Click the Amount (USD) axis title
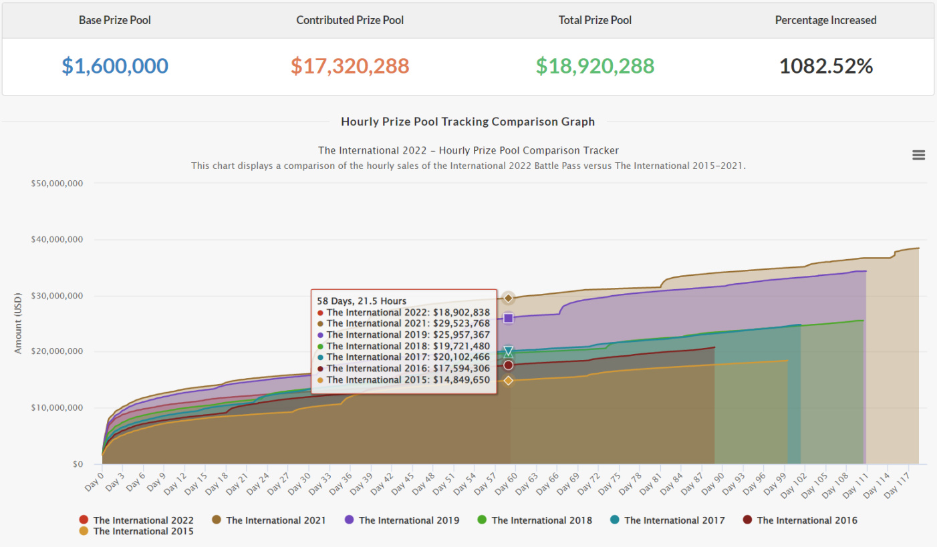 [x=18, y=323]
